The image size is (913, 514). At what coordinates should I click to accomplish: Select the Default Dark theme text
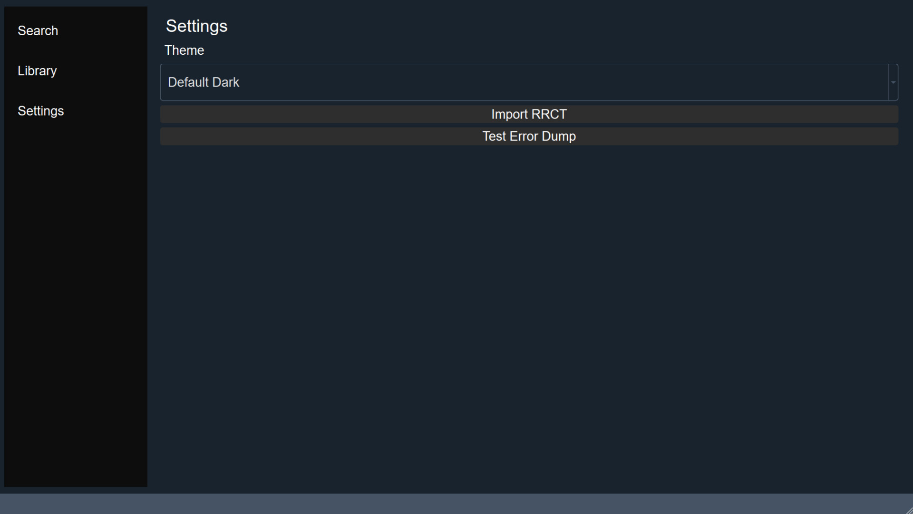(x=204, y=82)
